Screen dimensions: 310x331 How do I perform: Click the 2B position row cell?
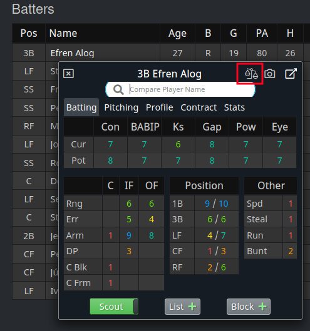coord(29,236)
